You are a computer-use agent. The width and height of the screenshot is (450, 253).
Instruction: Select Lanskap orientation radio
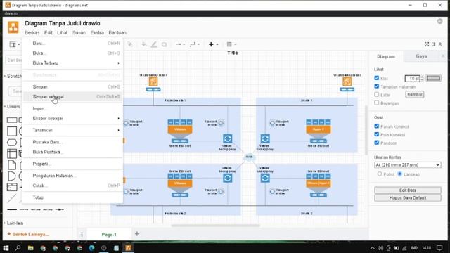click(400, 174)
